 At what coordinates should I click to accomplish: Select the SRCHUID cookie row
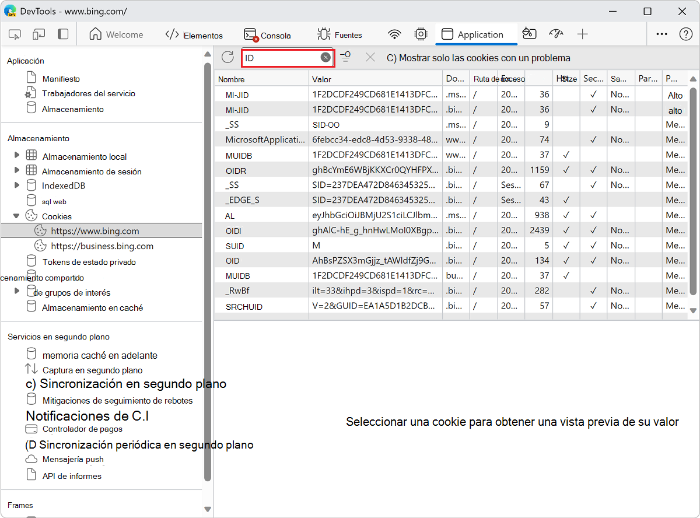click(452, 306)
